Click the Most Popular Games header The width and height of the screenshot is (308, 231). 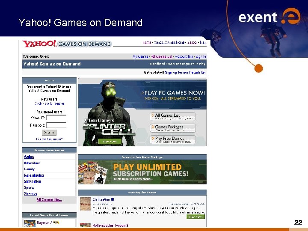(142, 192)
